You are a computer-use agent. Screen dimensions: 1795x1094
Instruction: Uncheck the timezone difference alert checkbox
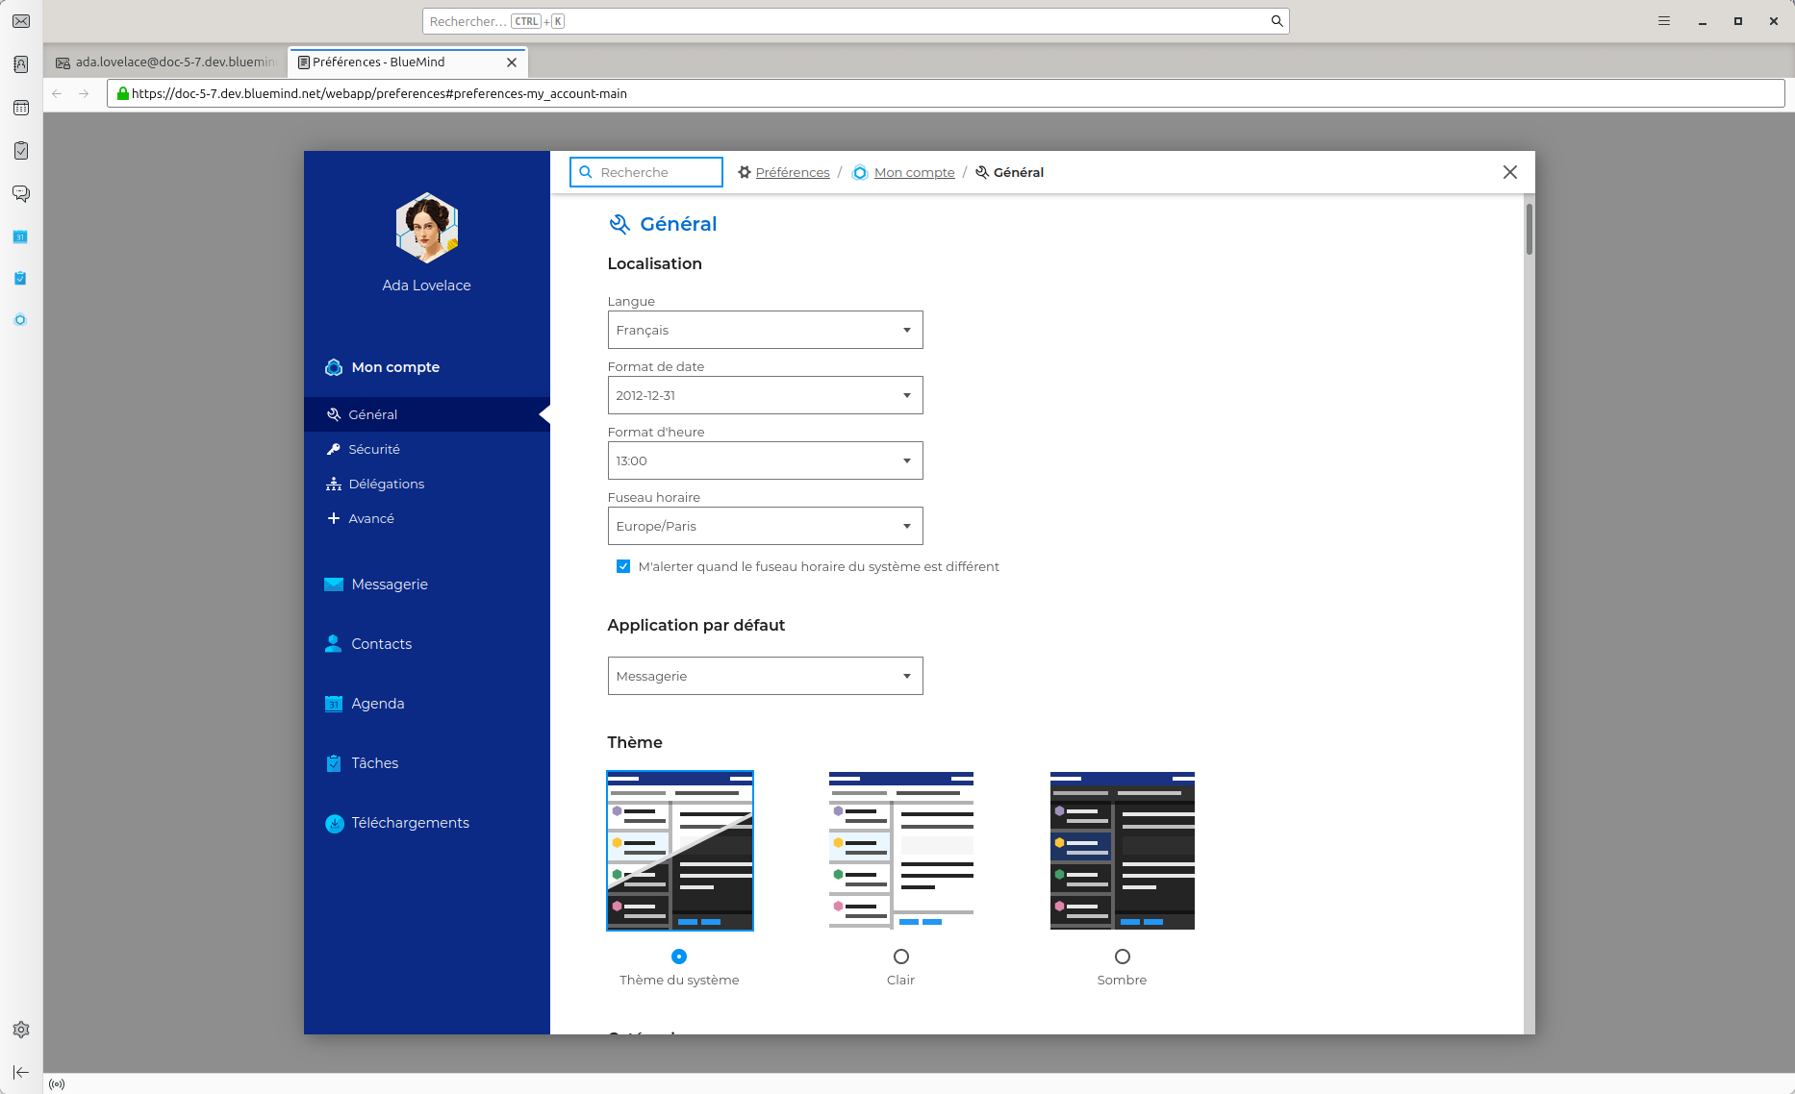pos(623,566)
